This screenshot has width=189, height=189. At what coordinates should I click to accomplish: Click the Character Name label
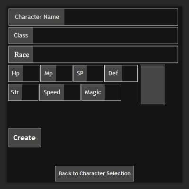click(36, 17)
